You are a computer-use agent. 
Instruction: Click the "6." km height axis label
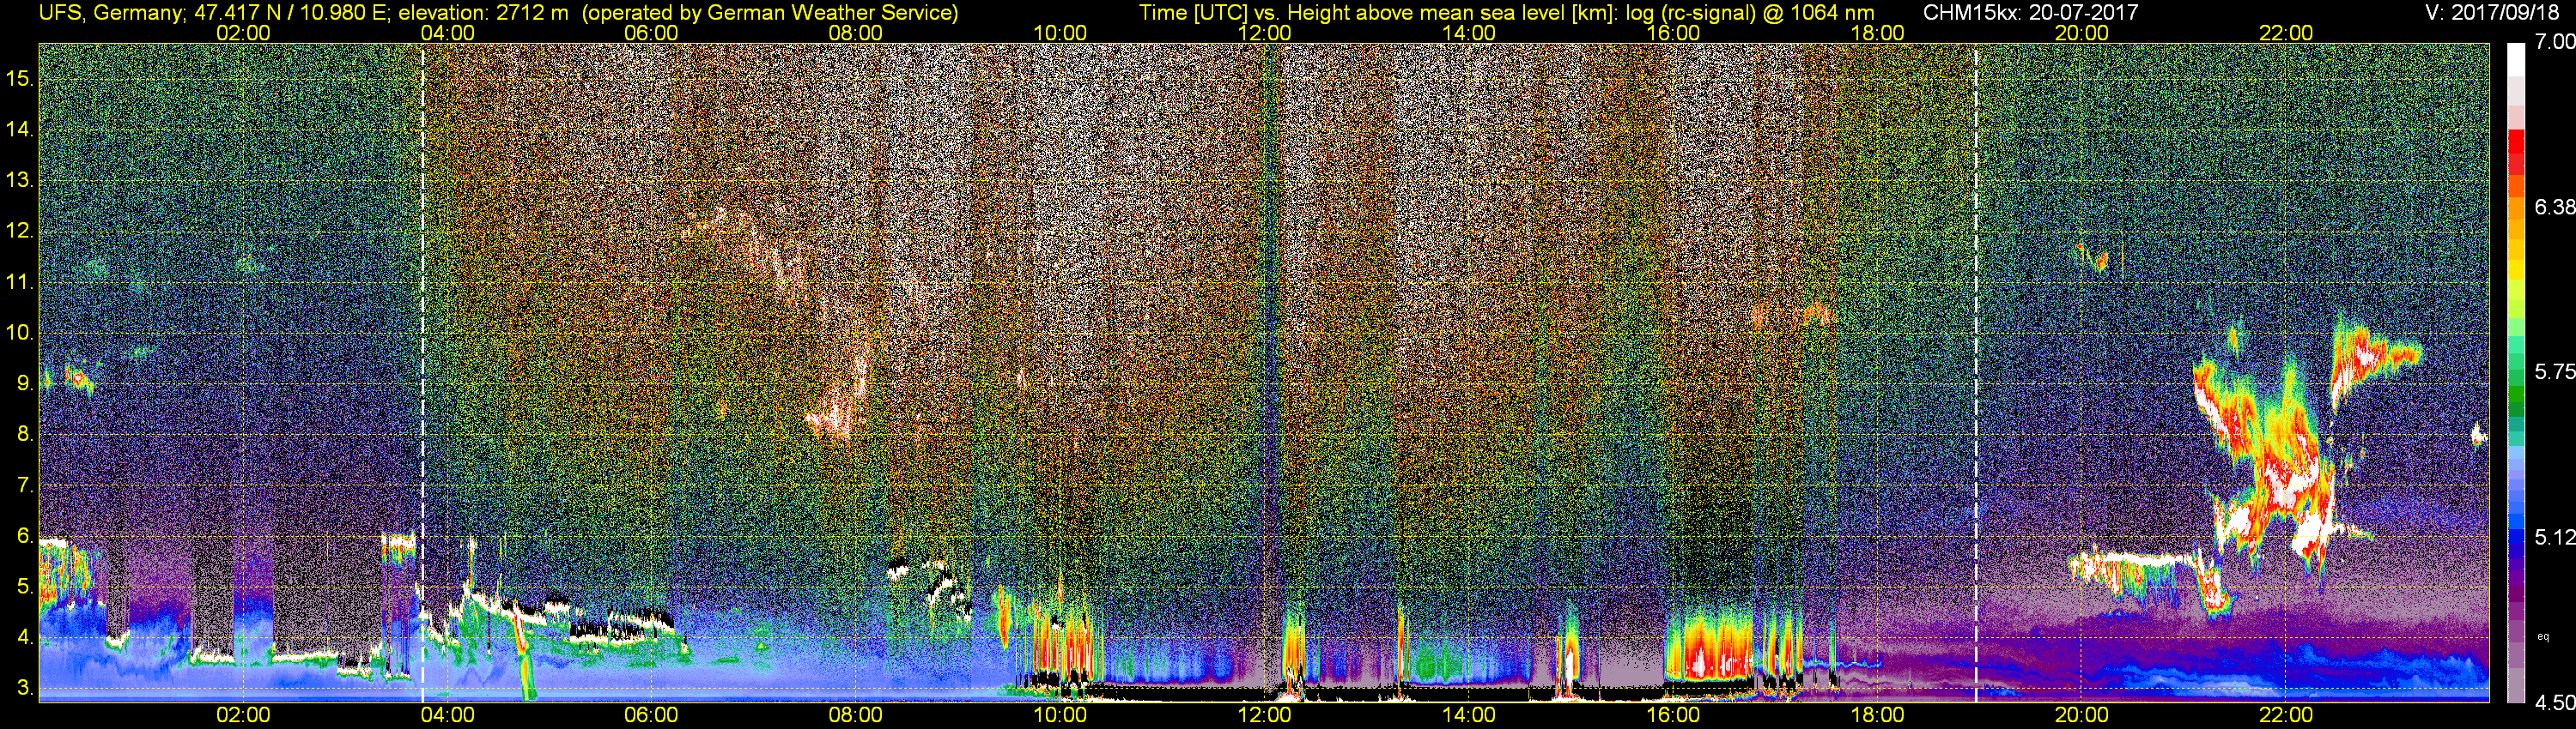coord(25,536)
